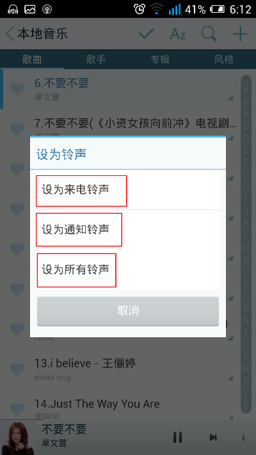
Task: Open the search magnifier icon
Action: click(x=209, y=34)
